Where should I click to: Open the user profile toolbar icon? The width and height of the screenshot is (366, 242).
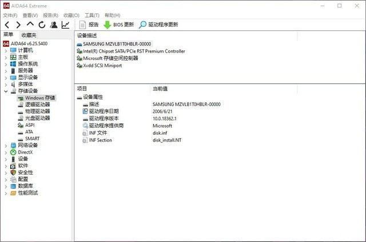[54, 25]
